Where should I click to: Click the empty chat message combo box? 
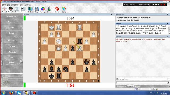(x=143, y=82)
